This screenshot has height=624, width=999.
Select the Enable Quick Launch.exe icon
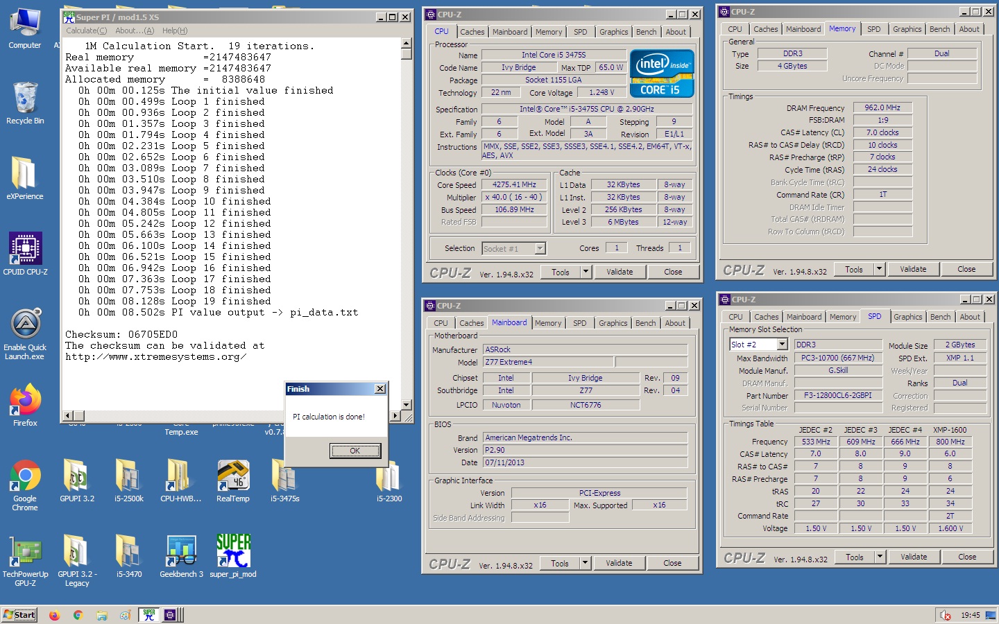25,334
